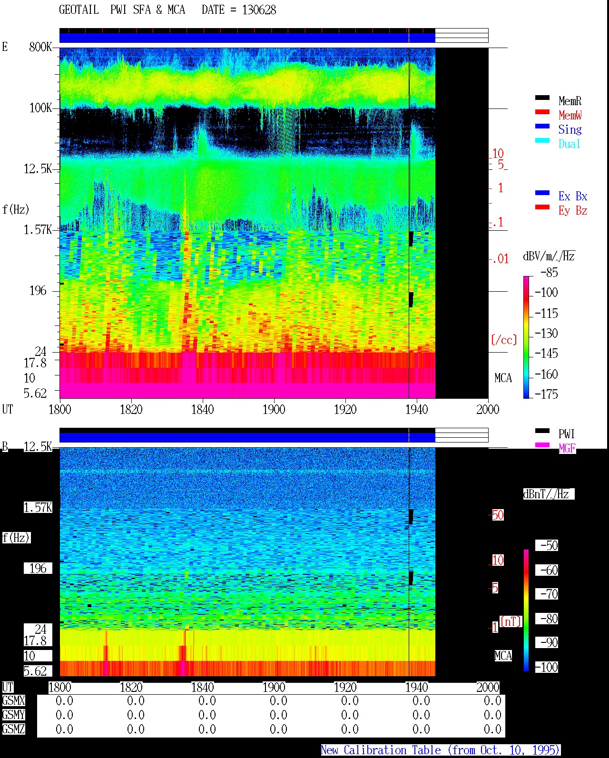Image resolution: width=609 pixels, height=758 pixels.
Task: Click the Dual legend label
Action: click(x=570, y=144)
